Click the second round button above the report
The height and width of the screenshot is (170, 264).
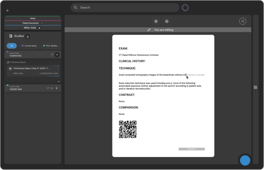(x=167, y=21)
